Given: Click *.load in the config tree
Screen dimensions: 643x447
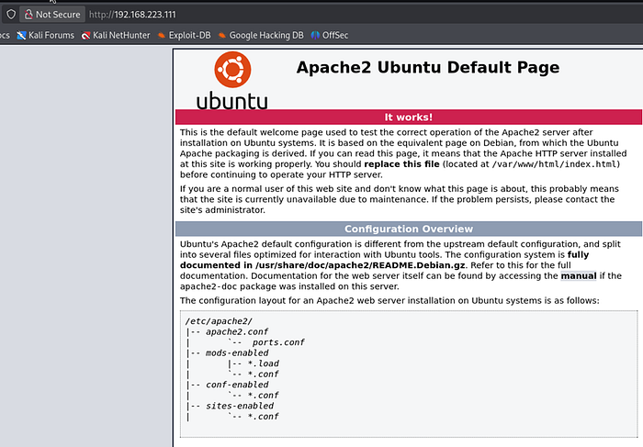Looking at the screenshot, I should click(264, 363).
